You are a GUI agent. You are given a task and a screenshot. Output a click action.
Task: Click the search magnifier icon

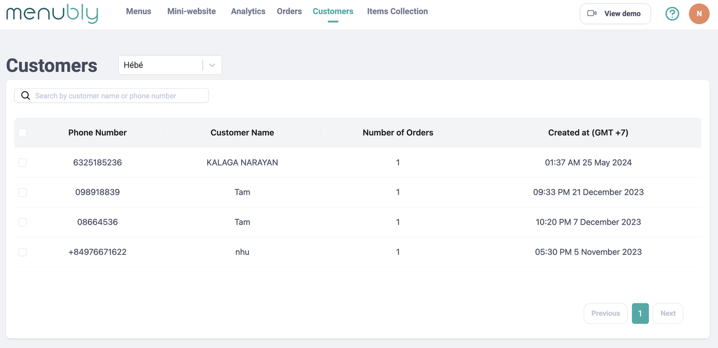pos(26,96)
